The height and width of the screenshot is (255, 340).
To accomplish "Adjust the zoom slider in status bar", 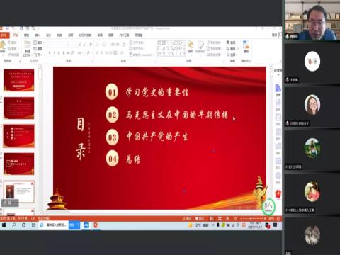I will [x=251, y=218].
